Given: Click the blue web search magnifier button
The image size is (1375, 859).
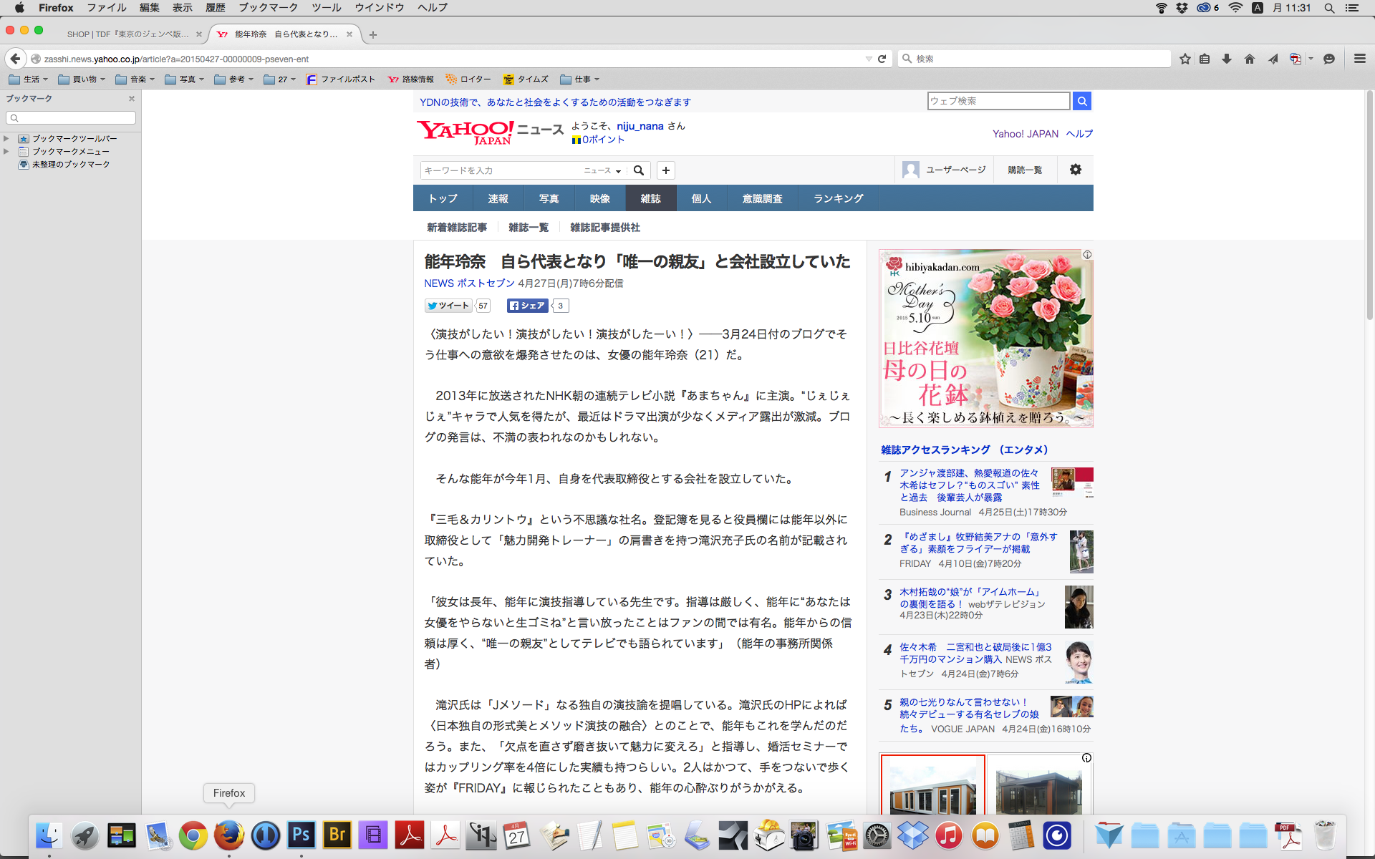Looking at the screenshot, I should 1082,101.
